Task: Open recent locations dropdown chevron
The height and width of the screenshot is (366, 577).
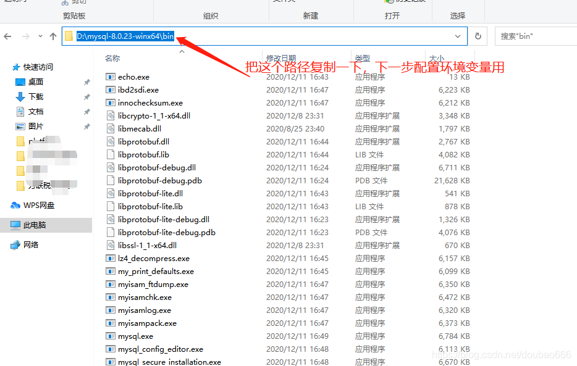Action: 41,36
